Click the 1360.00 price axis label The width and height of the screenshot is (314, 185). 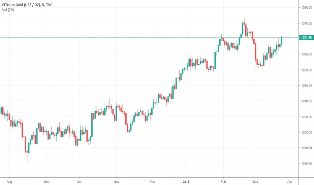[307, 8]
